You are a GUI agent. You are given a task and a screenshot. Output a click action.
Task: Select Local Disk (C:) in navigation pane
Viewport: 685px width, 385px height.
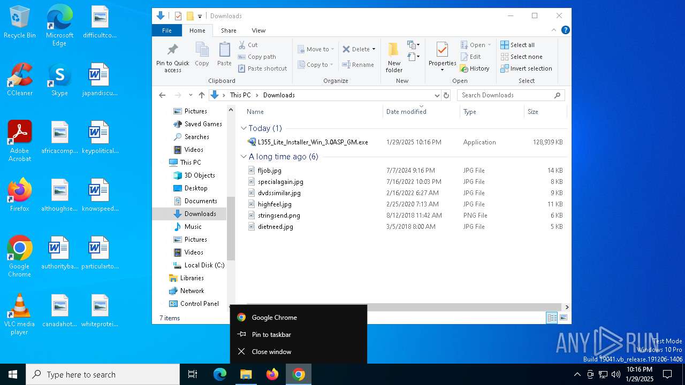(198, 265)
